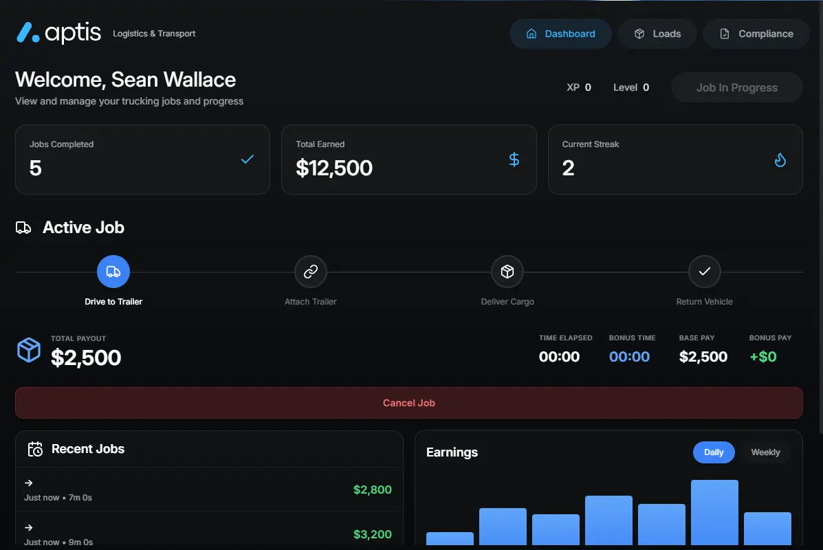Switch earnings chart to Weekly view
Viewport: 823px width, 550px height.
click(x=765, y=452)
